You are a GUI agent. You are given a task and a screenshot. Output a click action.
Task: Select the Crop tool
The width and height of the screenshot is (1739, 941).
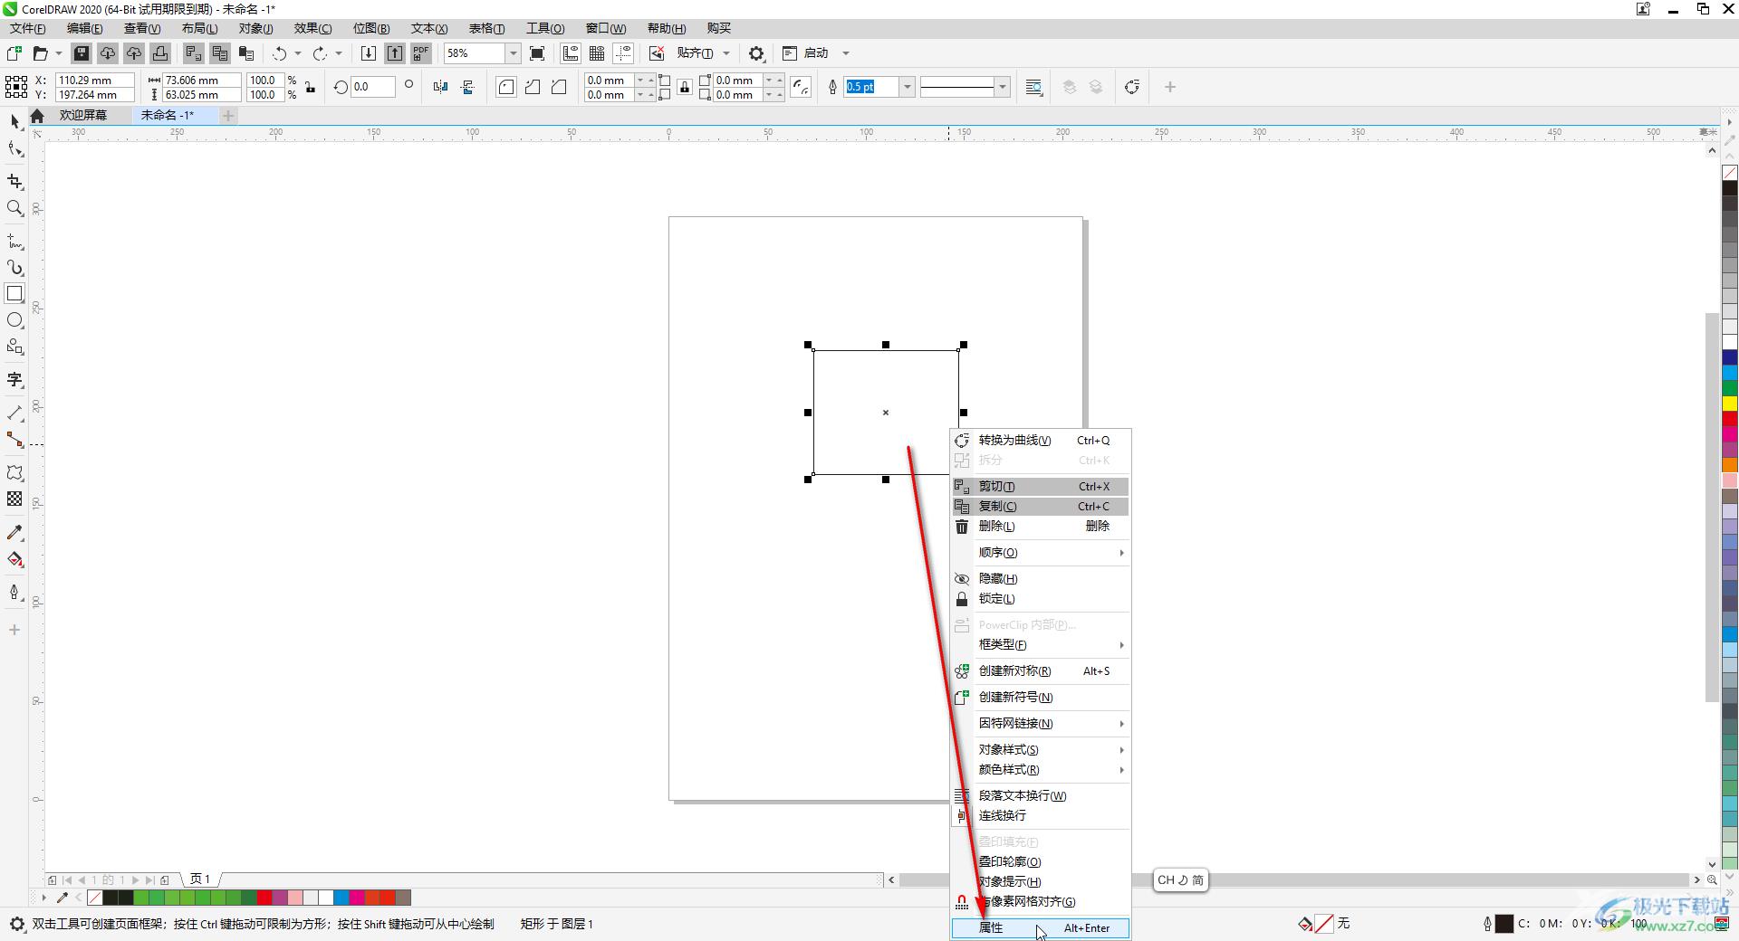[x=14, y=182]
